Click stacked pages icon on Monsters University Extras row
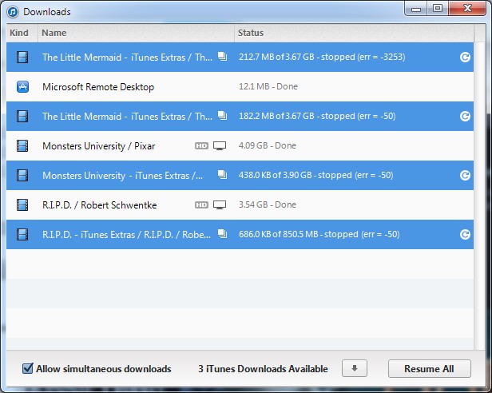 [x=223, y=174]
